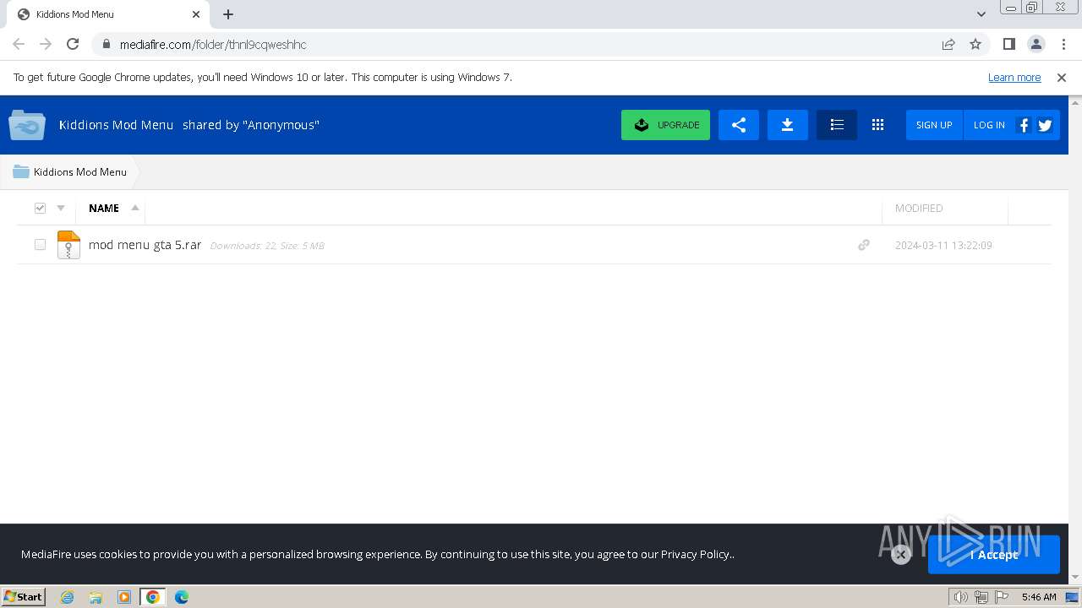
Task: Open Microsoft Edge from taskbar
Action: 182,597
